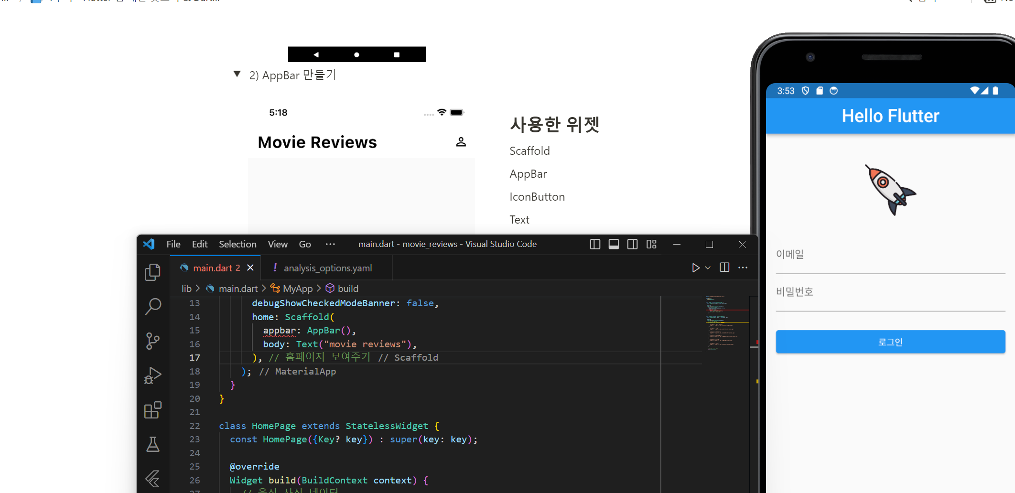Tap the Android home circle button
This screenshot has width=1015, height=493.
(x=356, y=54)
